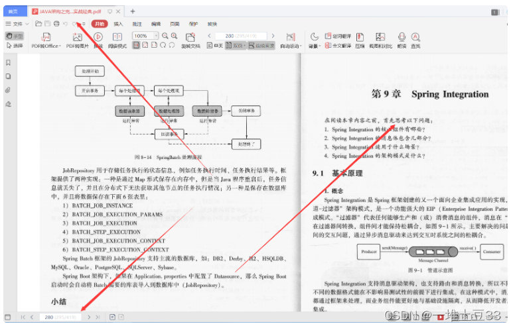Screen dimensions: 511x328
Task: Close the JAVA PDF document tab
Action: [118, 11]
